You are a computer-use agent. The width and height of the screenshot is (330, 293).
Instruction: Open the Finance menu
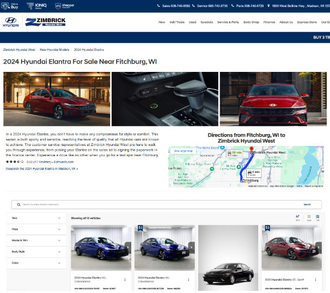[269, 22]
